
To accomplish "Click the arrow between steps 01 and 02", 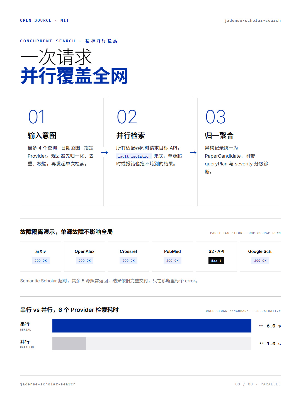I will point(105,153).
